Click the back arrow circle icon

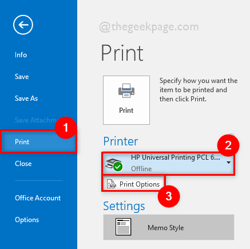[23, 25]
